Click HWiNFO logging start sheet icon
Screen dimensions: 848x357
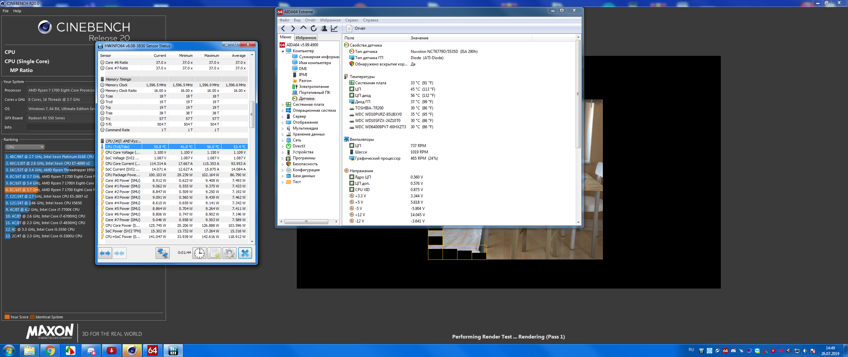point(214,253)
